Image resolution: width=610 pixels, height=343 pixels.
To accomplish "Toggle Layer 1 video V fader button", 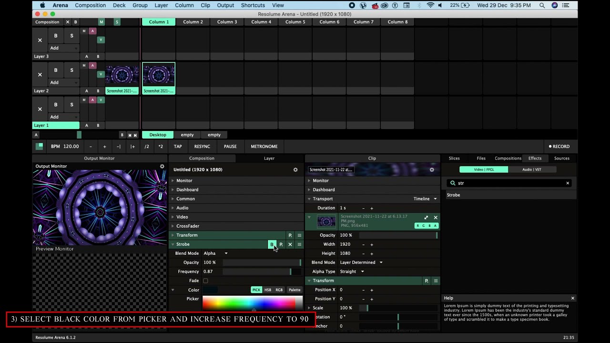I will (101, 100).
